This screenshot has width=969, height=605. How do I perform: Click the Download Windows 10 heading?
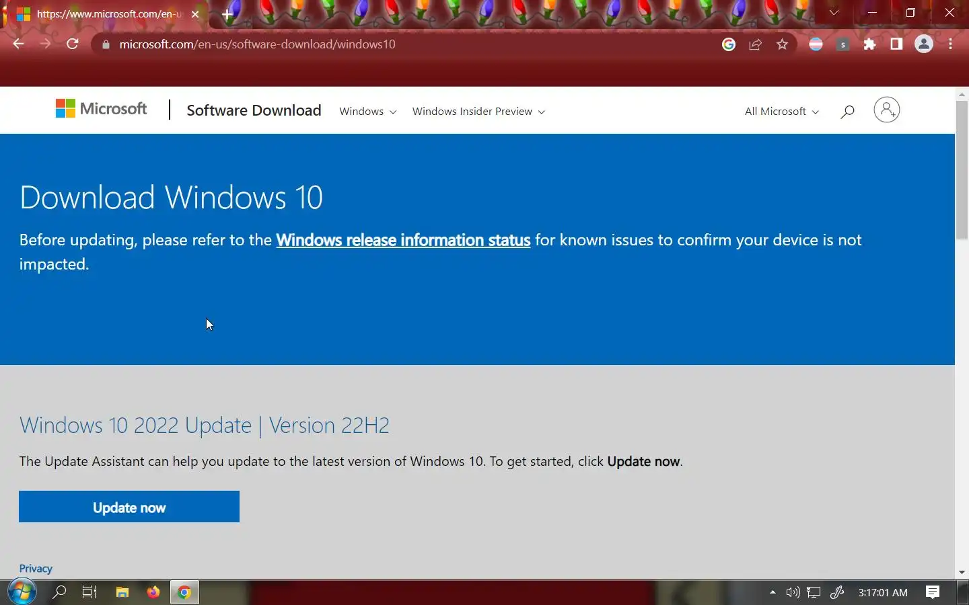(x=171, y=198)
